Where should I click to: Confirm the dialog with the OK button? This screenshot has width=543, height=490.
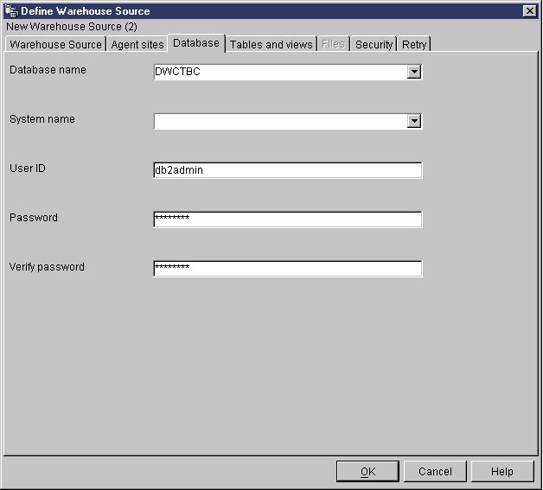pyautogui.click(x=367, y=471)
